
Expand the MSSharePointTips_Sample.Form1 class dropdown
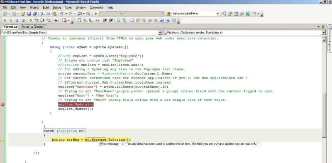click(160, 33)
